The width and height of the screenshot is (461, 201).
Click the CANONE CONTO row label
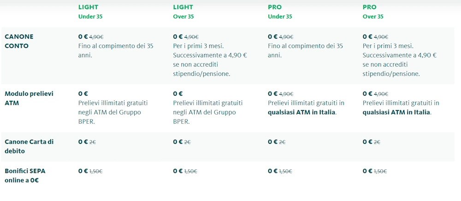[19, 41]
